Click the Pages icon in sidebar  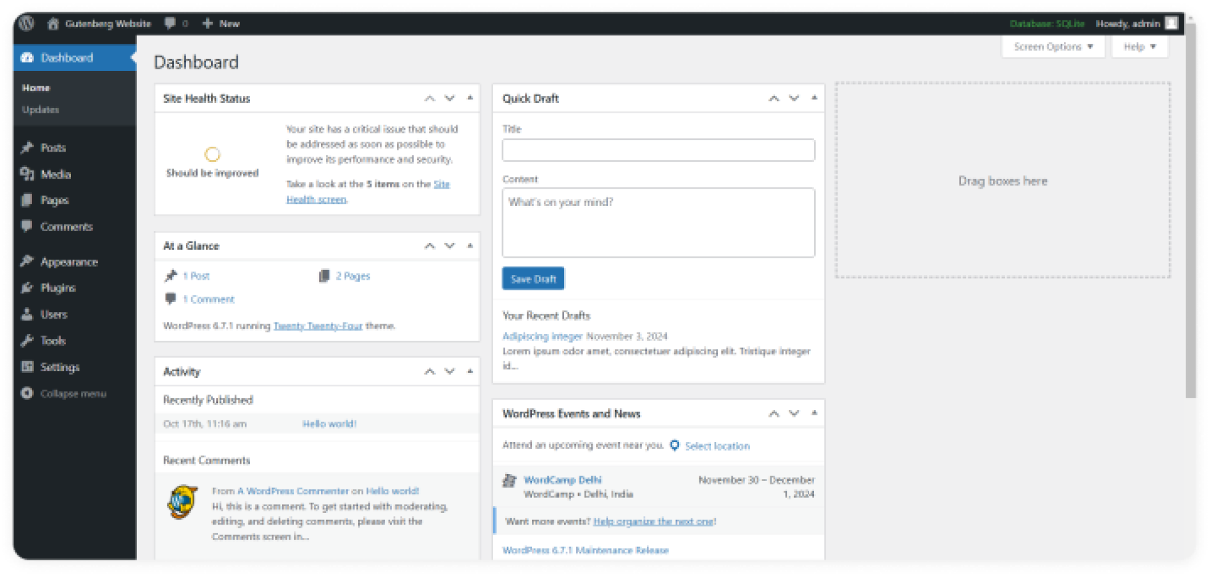coord(27,200)
